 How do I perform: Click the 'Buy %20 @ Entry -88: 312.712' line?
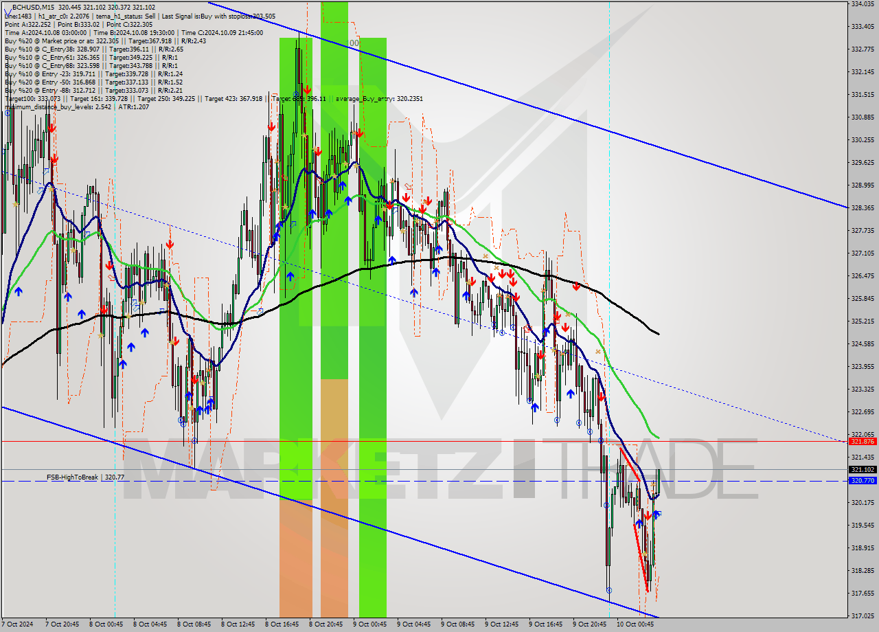pyautogui.click(x=93, y=90)
